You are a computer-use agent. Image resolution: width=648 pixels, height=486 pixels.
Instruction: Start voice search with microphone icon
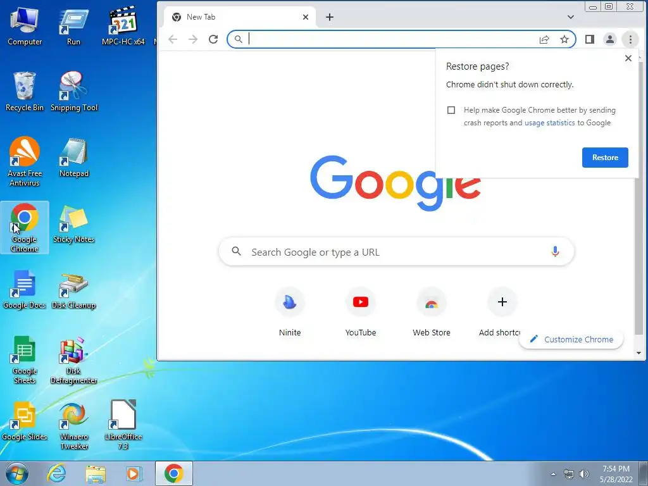pyautogui.click(x=556, y=251)
